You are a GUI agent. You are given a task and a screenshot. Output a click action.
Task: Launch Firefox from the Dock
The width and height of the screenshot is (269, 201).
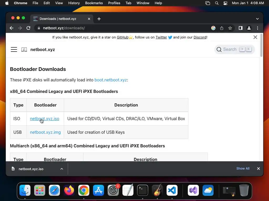[x=69, y=190]
